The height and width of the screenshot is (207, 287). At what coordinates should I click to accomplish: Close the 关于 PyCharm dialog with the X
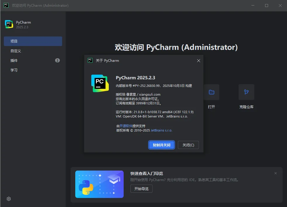pos(198,61)
